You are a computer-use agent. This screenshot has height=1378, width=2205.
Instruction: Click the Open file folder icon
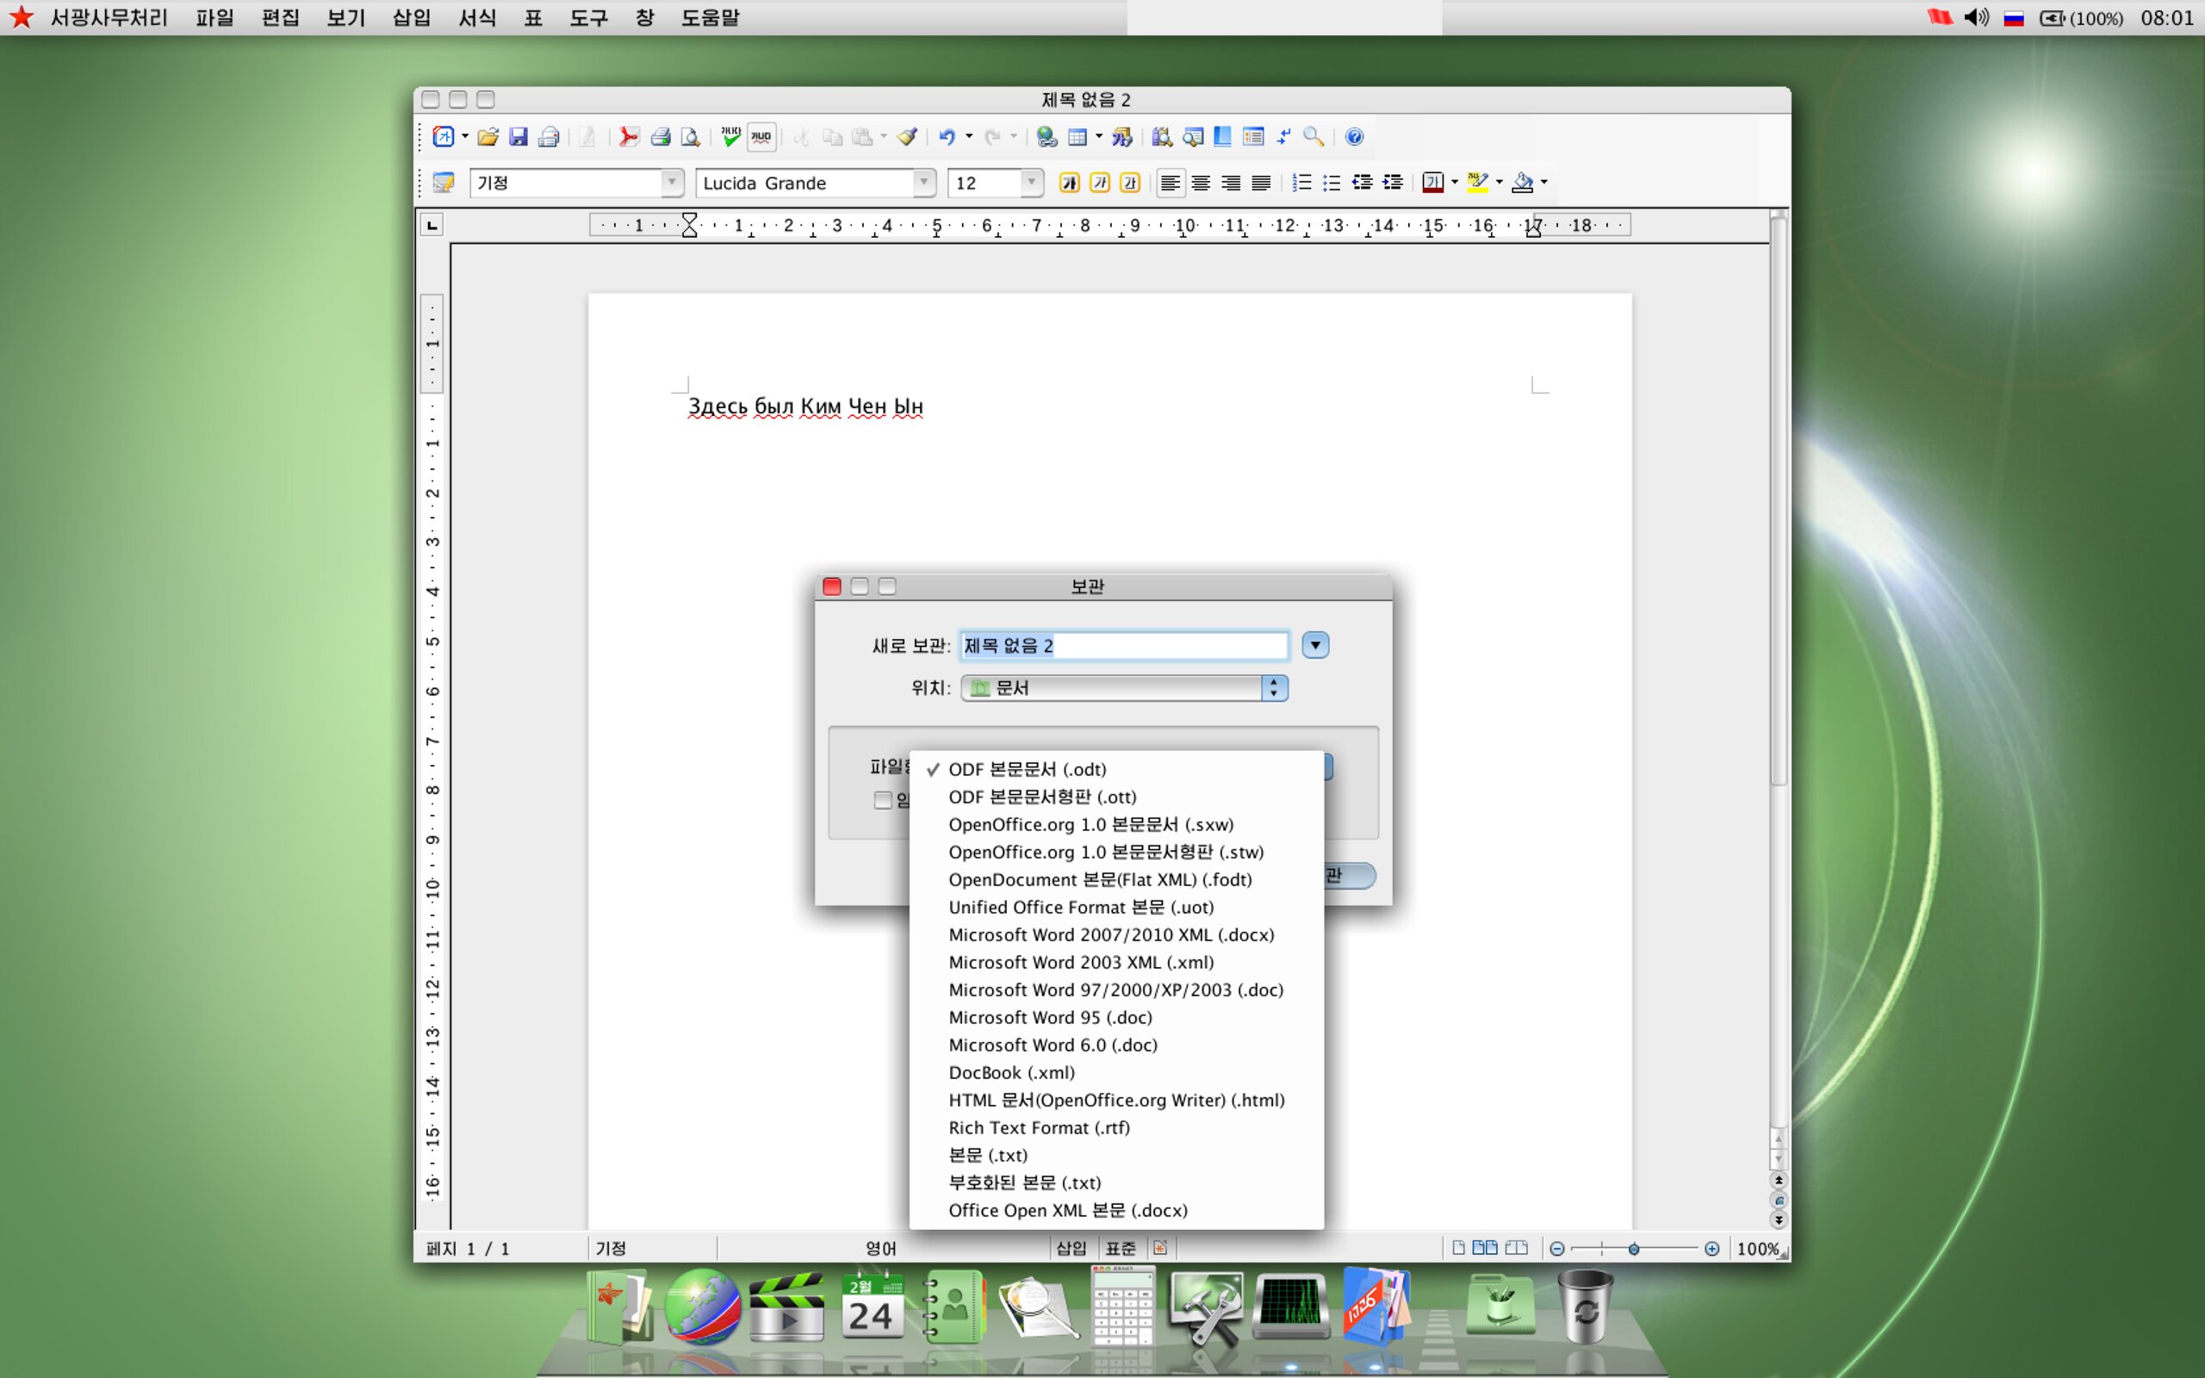coord(488,137)
